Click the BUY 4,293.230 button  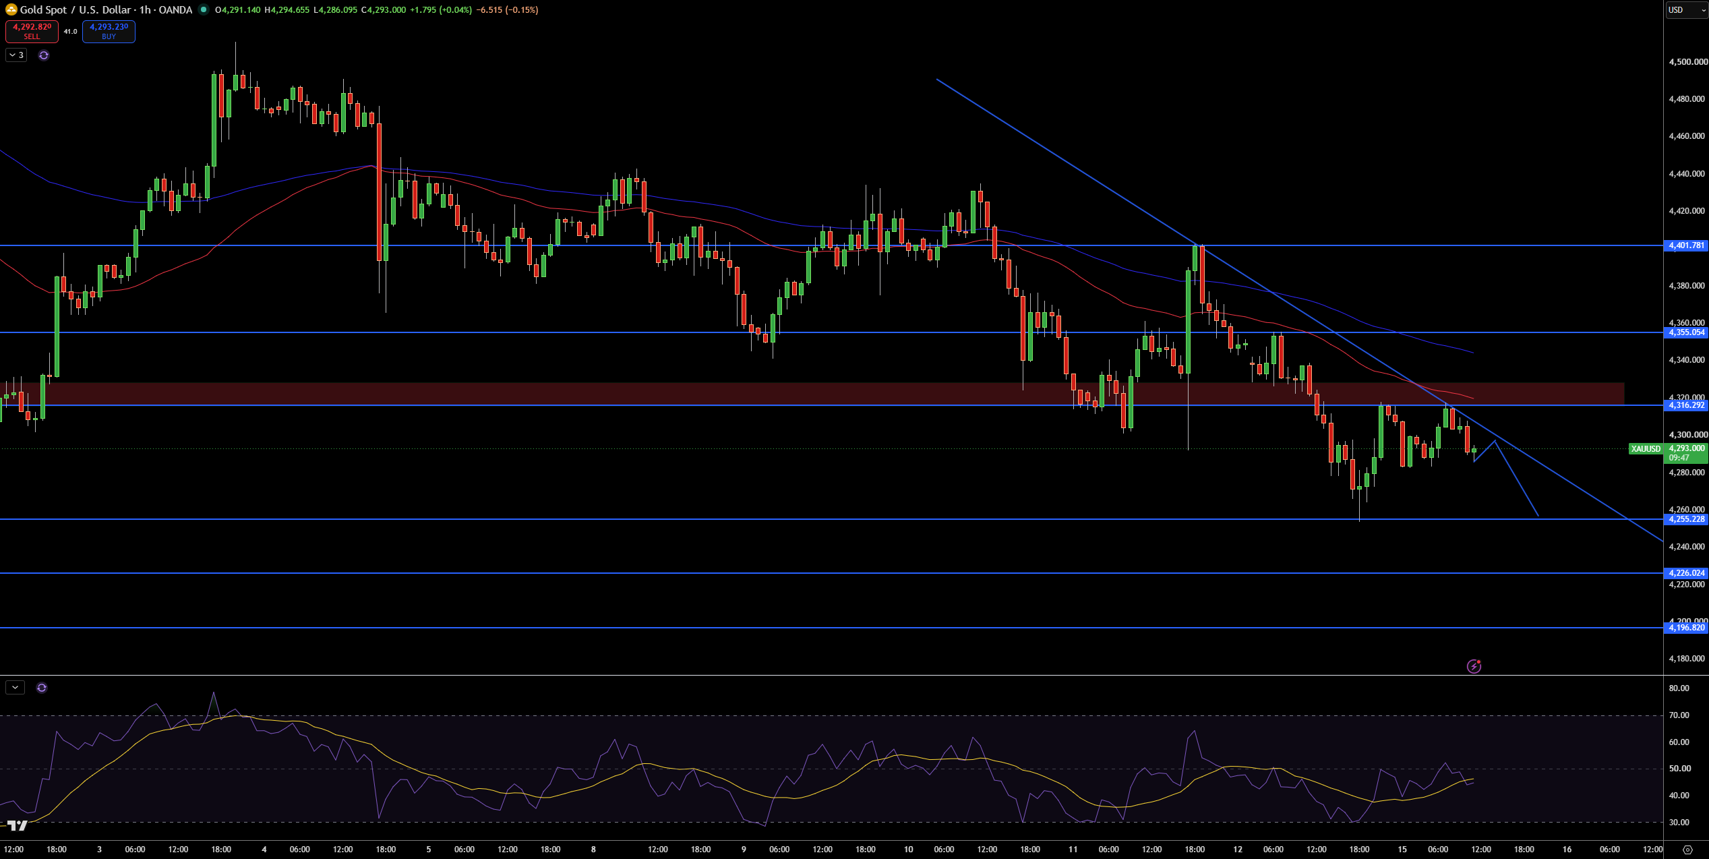click(109, 31)
